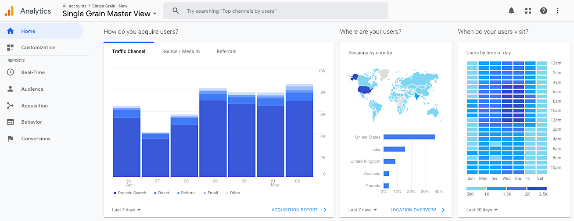Click the 02 May bar in chart
The height and width of the screenshot is (221, 574).
(299, 130)
